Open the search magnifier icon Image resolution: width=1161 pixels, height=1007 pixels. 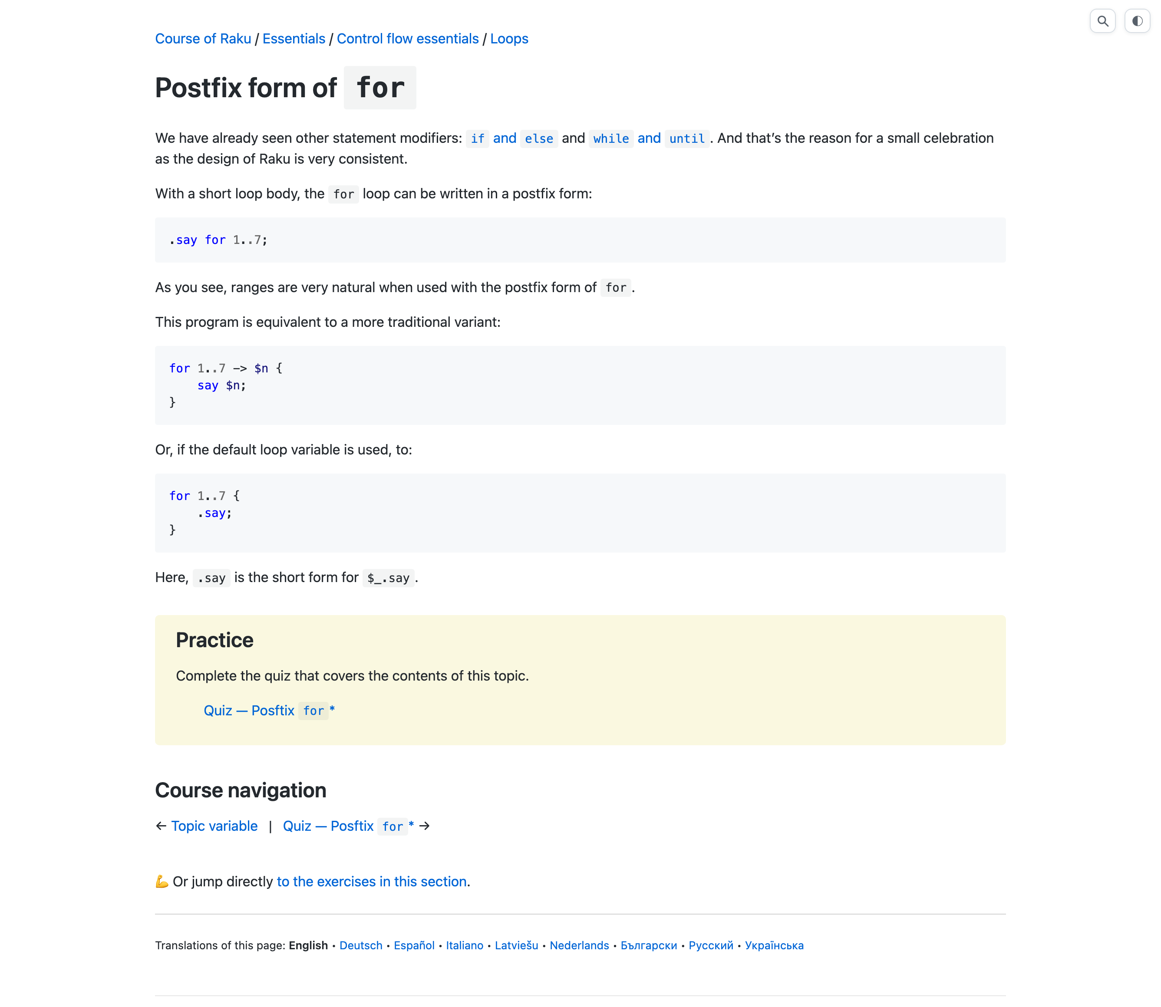1102,21
